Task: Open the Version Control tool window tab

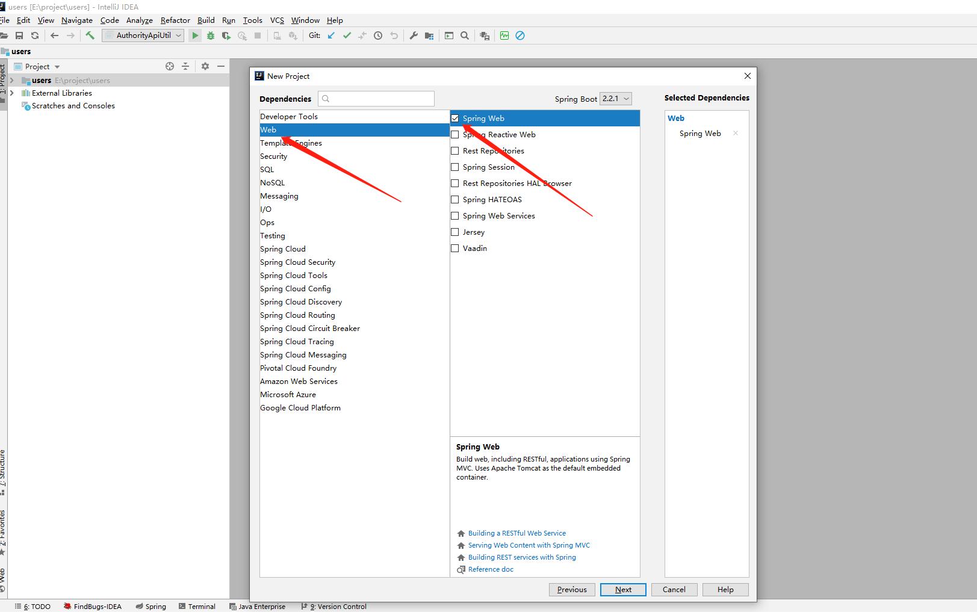Action: pos(334,607)
